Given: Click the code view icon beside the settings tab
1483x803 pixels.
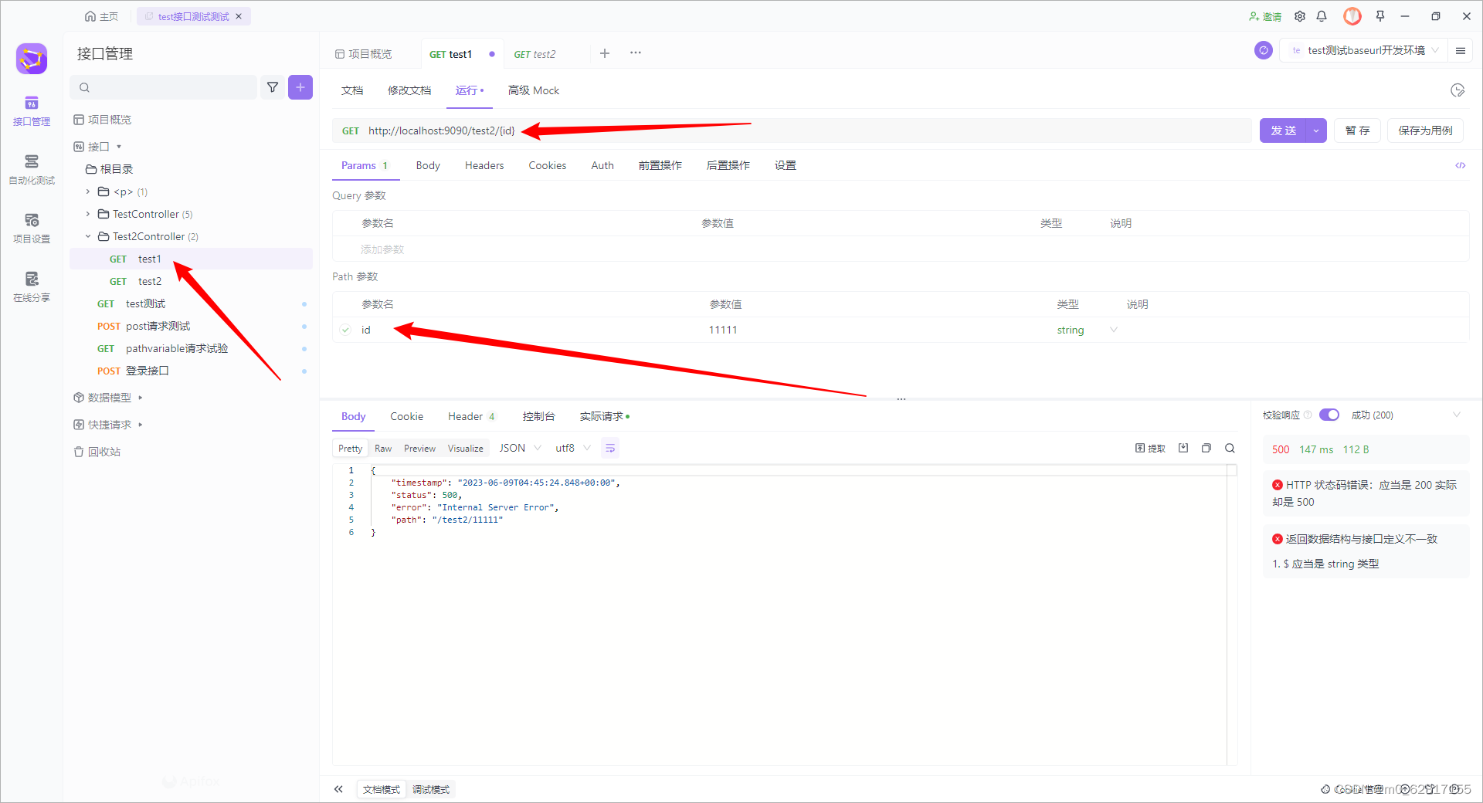Looking at the screenshot, I should (1460, 165).
